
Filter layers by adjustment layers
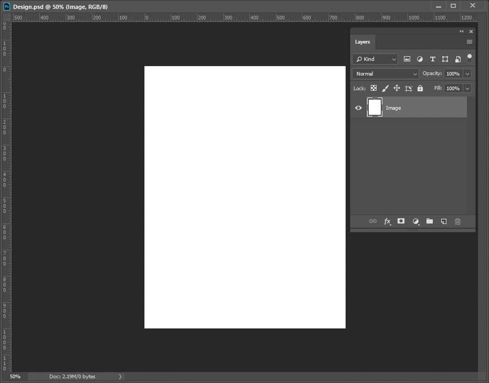coord(420,59)
